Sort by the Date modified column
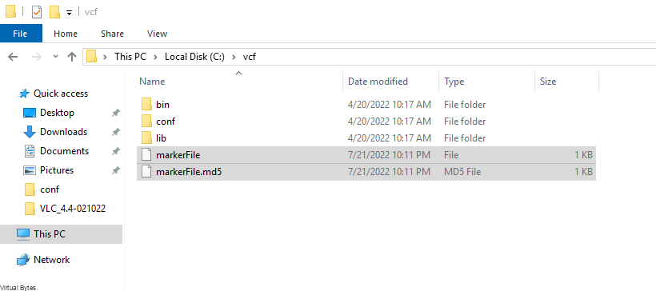This screenshot has width=656, height=291. click(378, 81)
